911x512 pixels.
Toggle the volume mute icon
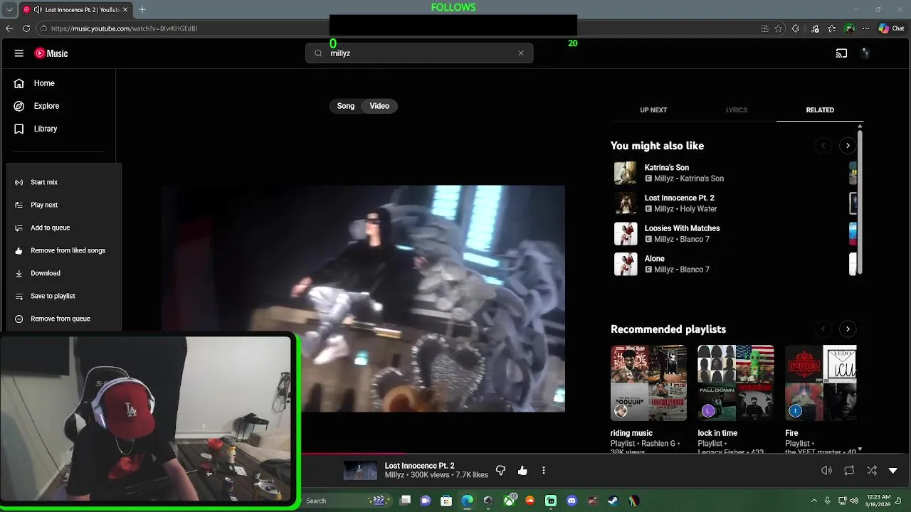(x=826, y=471)
